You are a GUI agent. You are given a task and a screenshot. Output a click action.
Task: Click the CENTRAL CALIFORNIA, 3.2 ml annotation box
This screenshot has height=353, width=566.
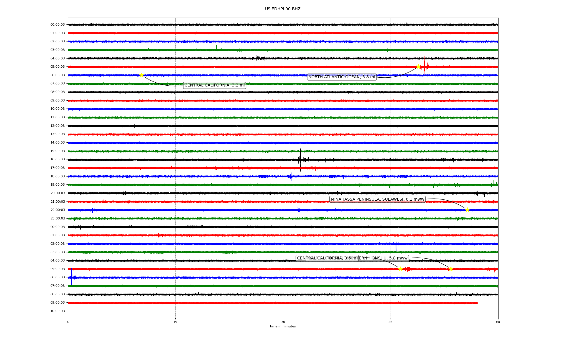click(x=214, y=85)
